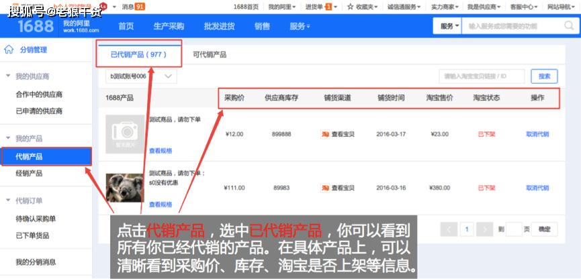Viewport: 581px width, 279px height.
Task: Open the 首页 navigation item
Action: 126,26
